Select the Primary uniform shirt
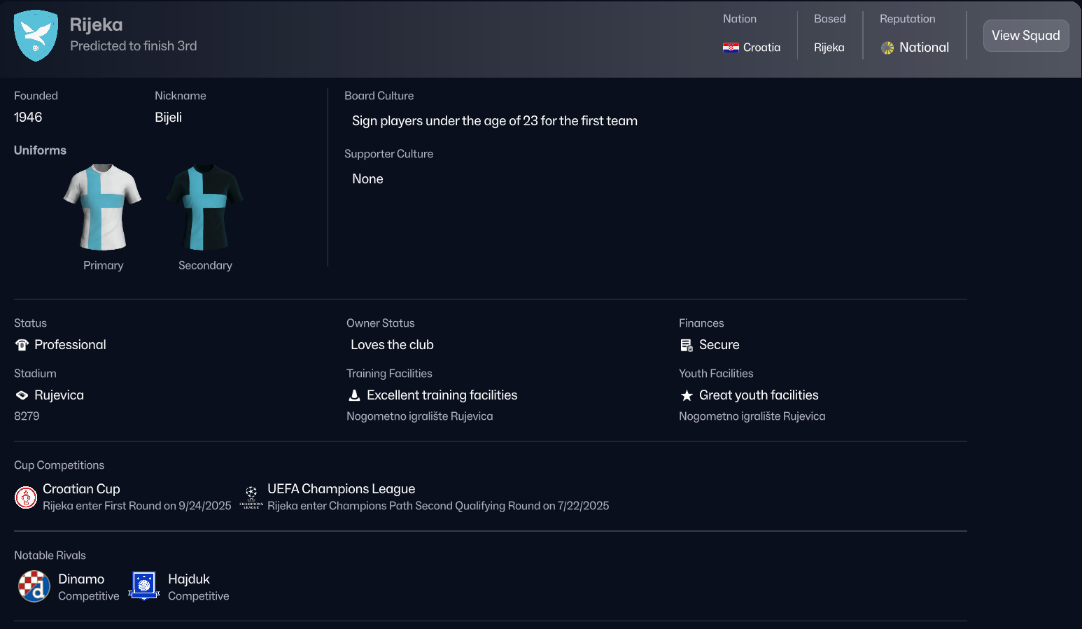The width and height of the screenshot is (1082, 629). (x=103, y=207)
